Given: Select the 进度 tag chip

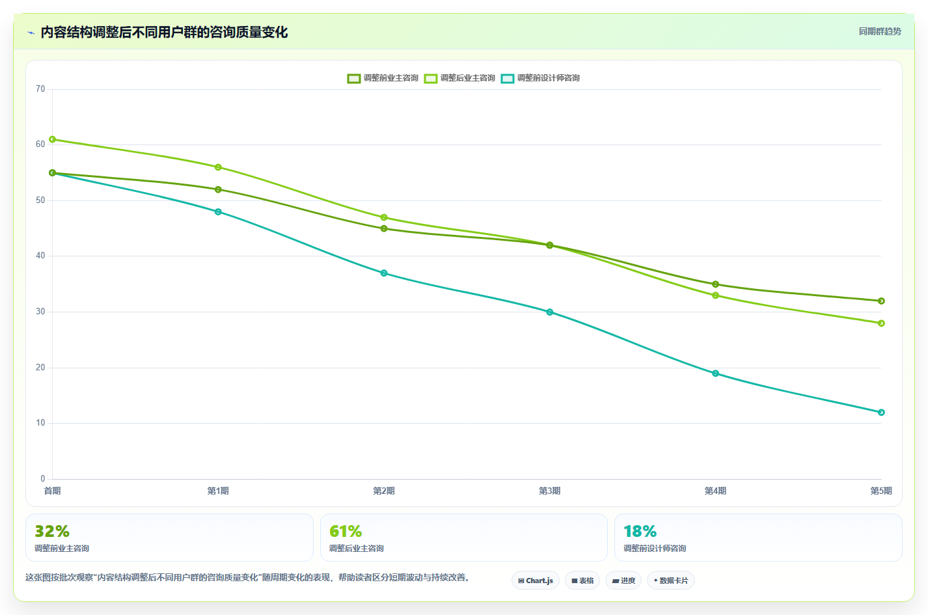Looking at the screenshot, I should [623, 581].
